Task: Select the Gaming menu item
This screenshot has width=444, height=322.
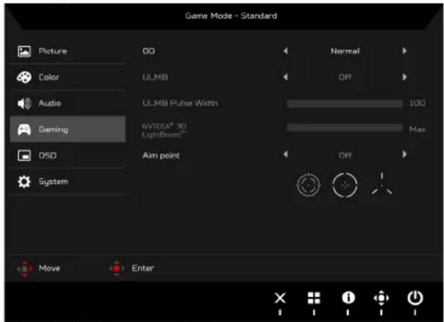Action: pyautogui.click(x=68, y=129)
